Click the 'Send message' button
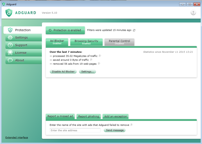This screenshot has width=202, height=144. (x=115, y=130)
